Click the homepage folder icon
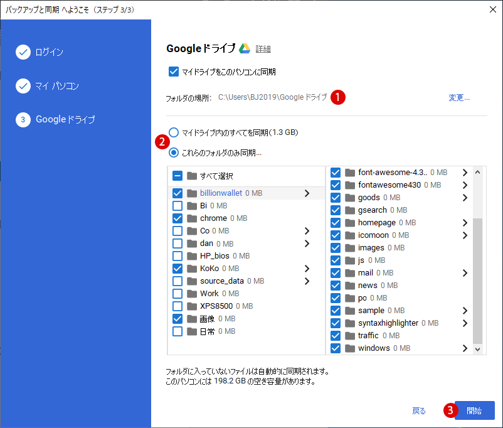 (350, 223)
